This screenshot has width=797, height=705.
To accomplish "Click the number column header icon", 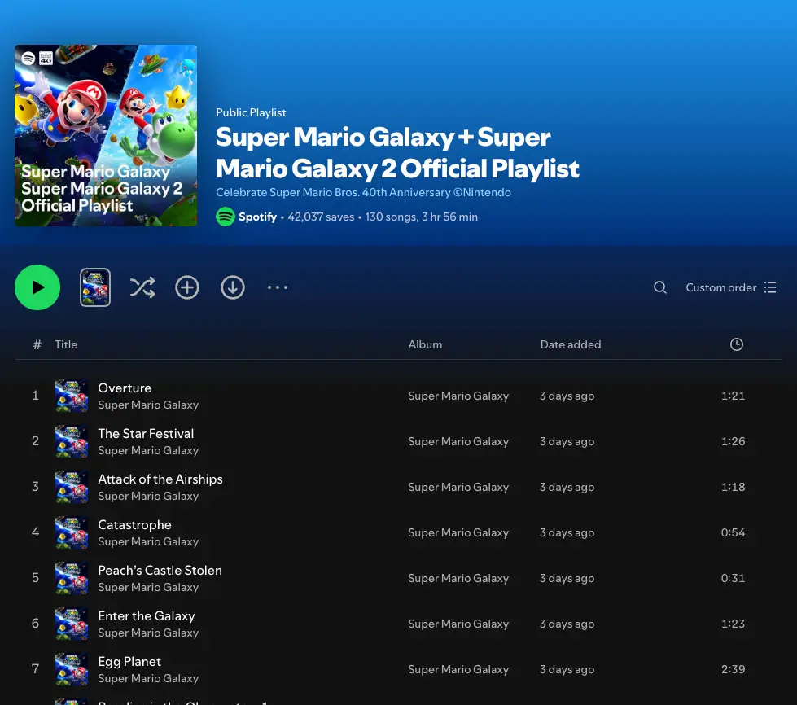I will pyautogui.click(x=37, y=344).
